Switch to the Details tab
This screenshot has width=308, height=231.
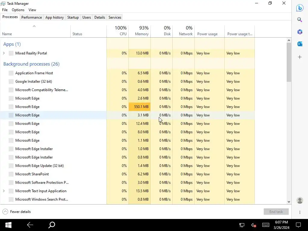tap(100, 17)
